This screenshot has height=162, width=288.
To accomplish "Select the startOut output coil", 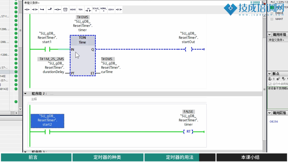I will (x=188, y=49).
